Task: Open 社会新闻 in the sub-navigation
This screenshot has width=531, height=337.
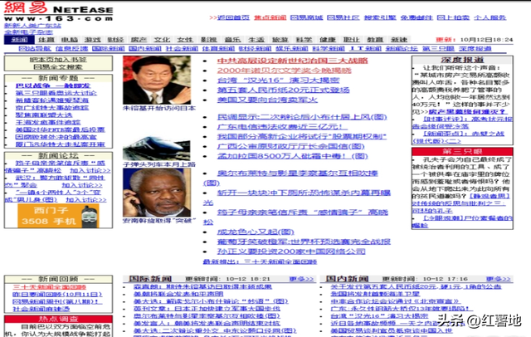Action: (182, 49)
